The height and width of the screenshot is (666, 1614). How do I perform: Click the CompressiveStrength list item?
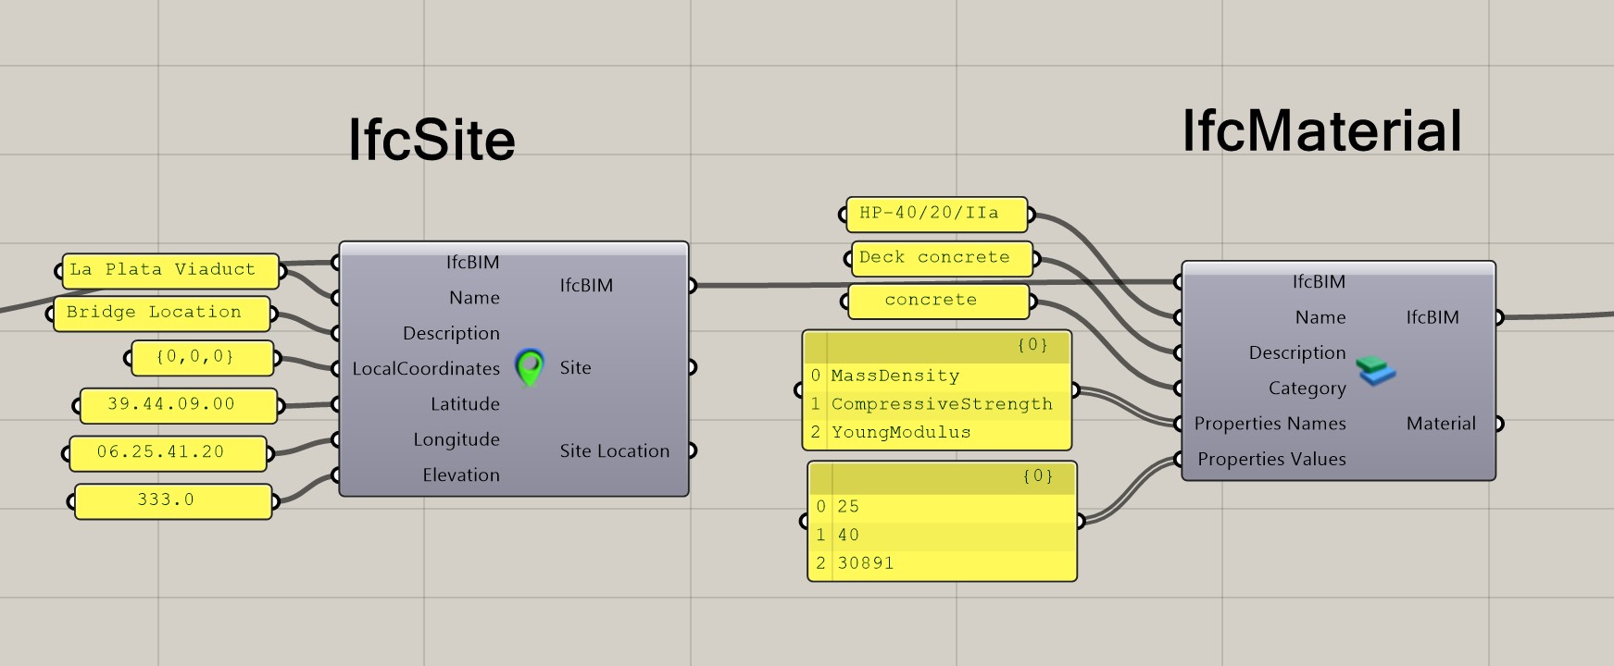pyautogui.click(x=941, y=404)
